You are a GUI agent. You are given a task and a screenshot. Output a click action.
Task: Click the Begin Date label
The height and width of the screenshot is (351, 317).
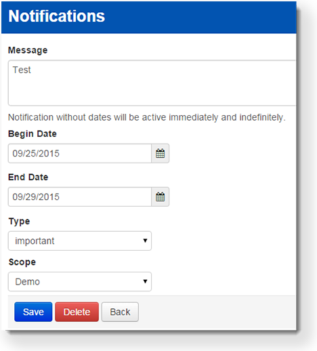click(33, 134)
